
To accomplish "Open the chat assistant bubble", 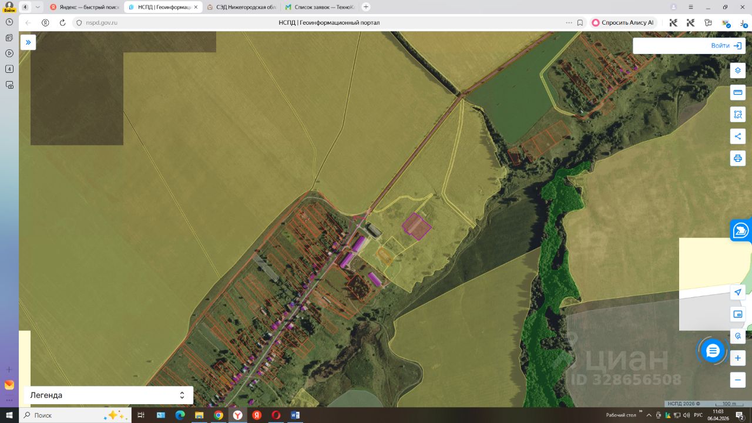I will pos(713,351).
